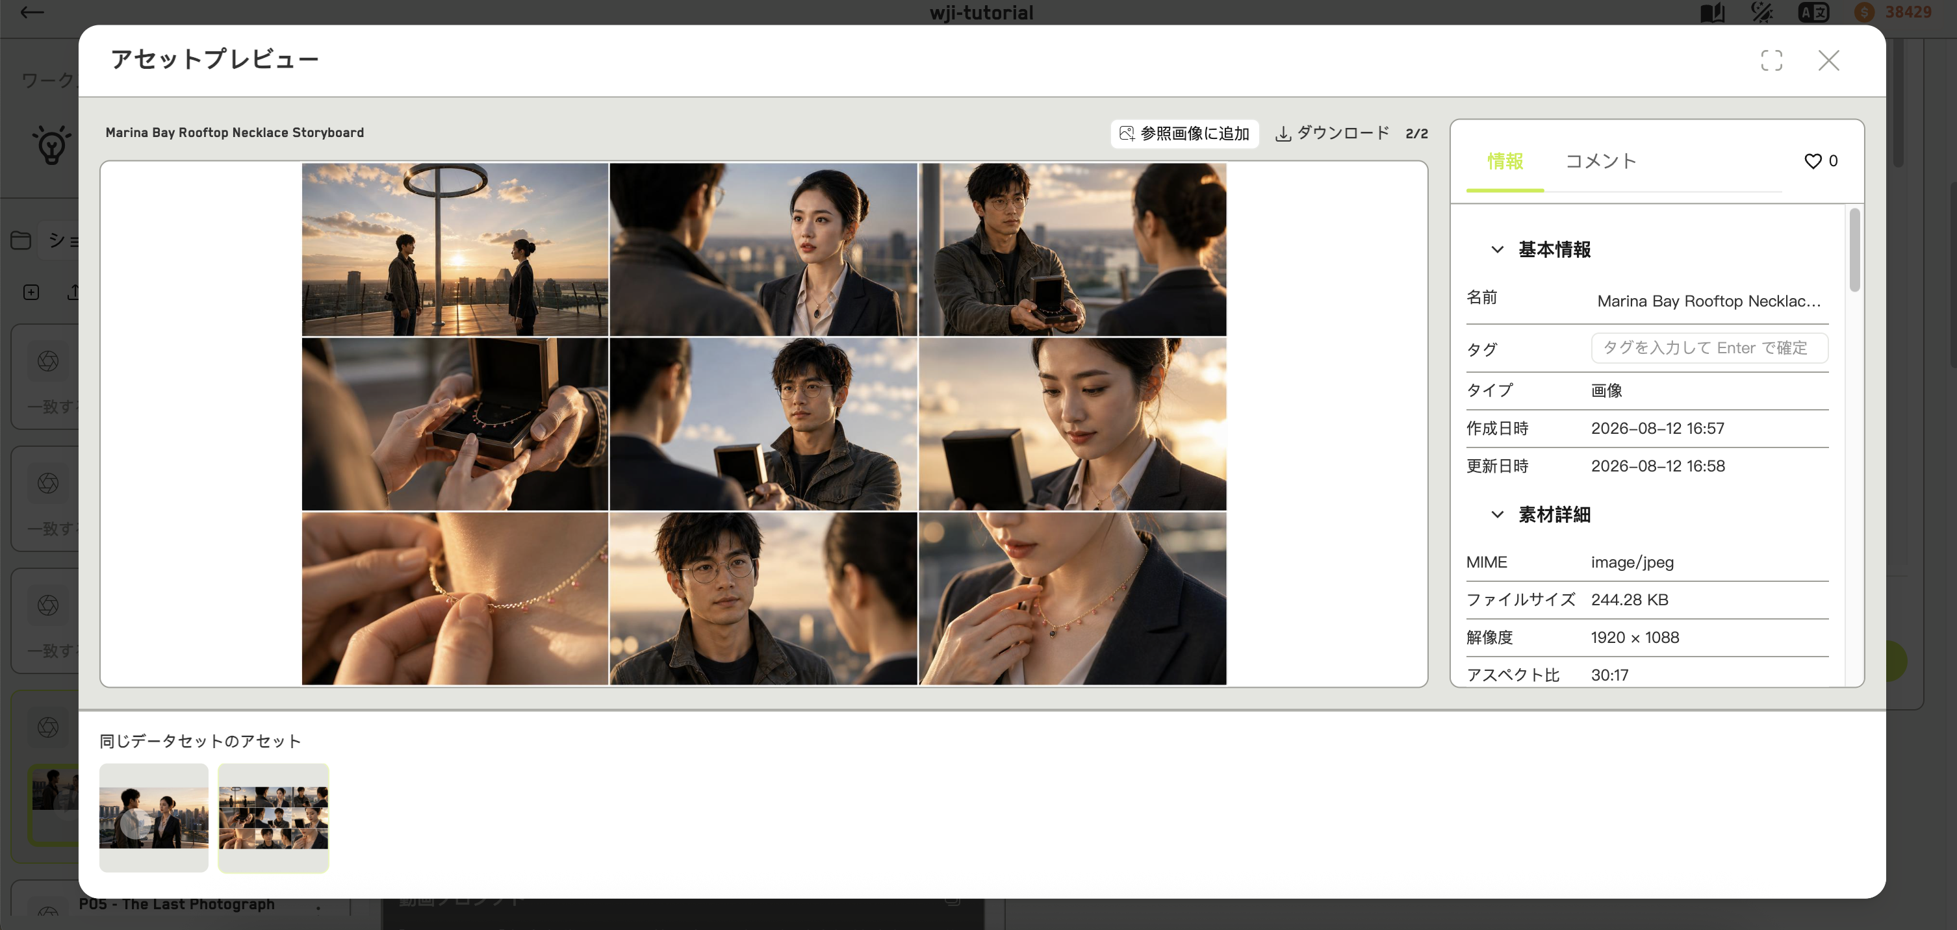Viewport: 1957px width, 930px height.
Task: Collapse the 素材詳細 section
Action: [x=1496, y=515]
